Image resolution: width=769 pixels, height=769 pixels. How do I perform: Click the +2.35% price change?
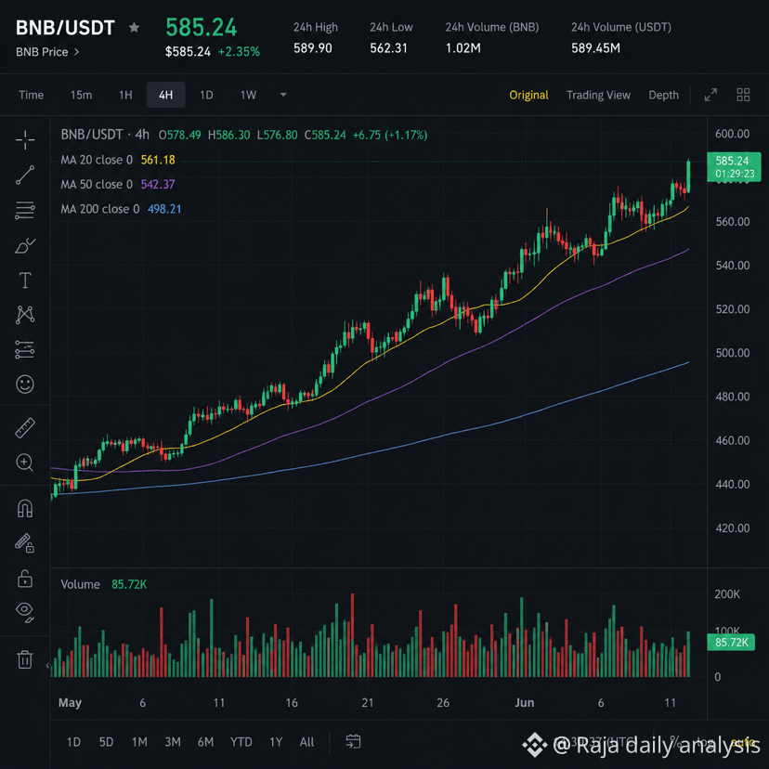[x=239, y=52]
